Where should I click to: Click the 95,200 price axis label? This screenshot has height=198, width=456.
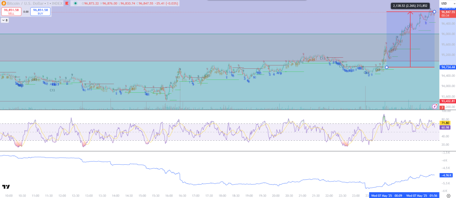[x=447, y=55]
